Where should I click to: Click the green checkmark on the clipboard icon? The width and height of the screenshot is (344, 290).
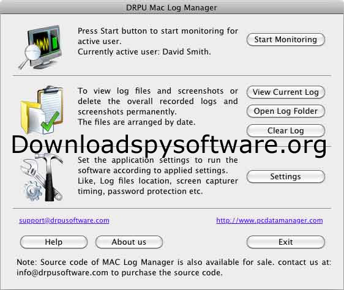coord(50,122)
